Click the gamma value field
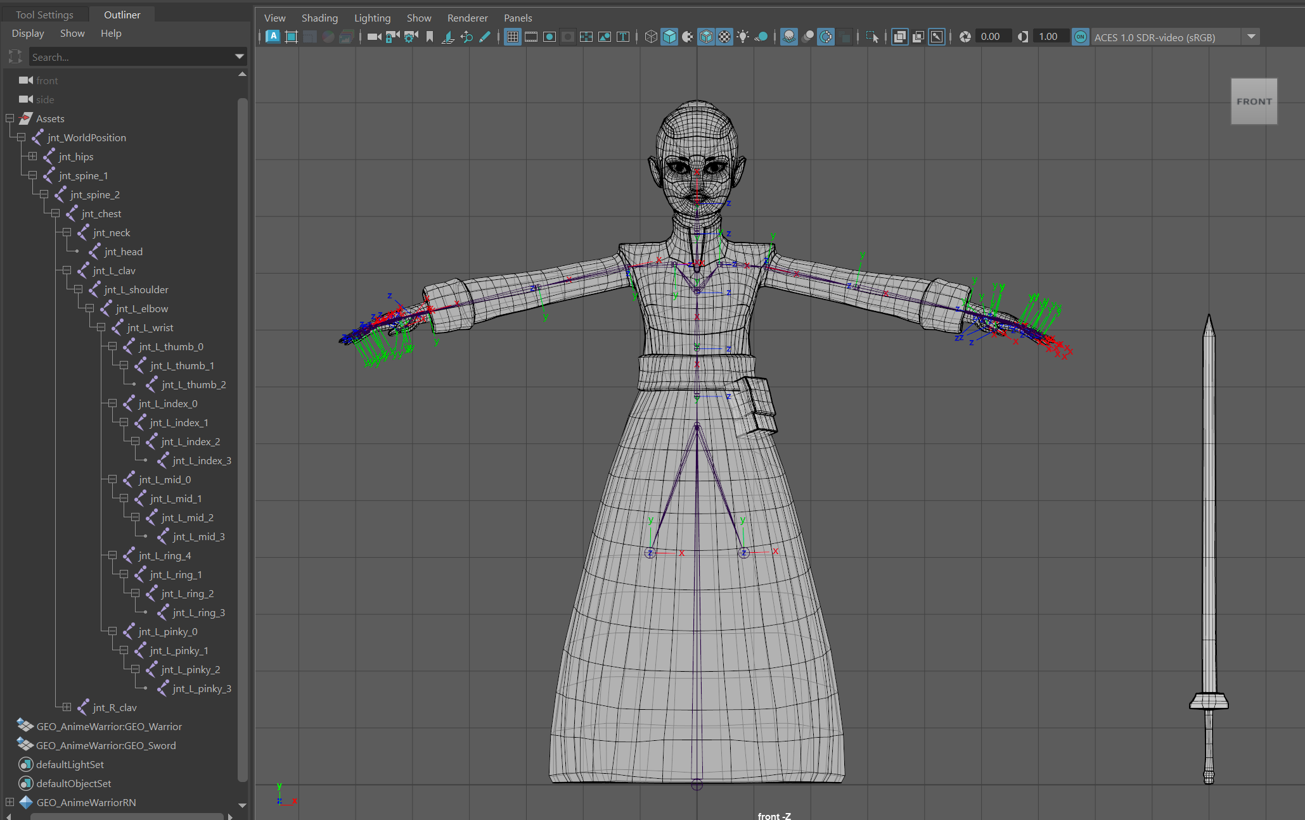Image resolution: width=1305 pixels, height=820 pixels. pyautogui.click(x=1048, y=37)
